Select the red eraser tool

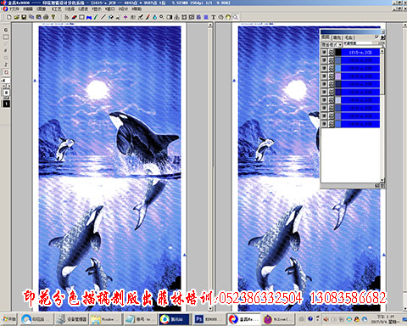[x=74, y=17]
